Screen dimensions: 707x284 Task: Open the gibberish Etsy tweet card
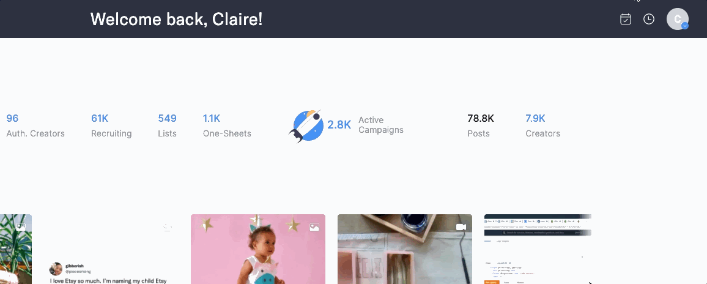pos(106,249)
